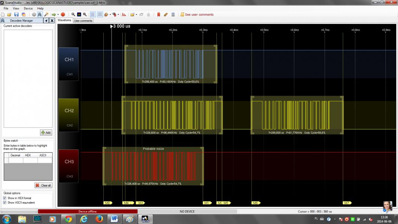Click the open-folder icon beside waveform icon
398x224 pixels.
point(132,14)
